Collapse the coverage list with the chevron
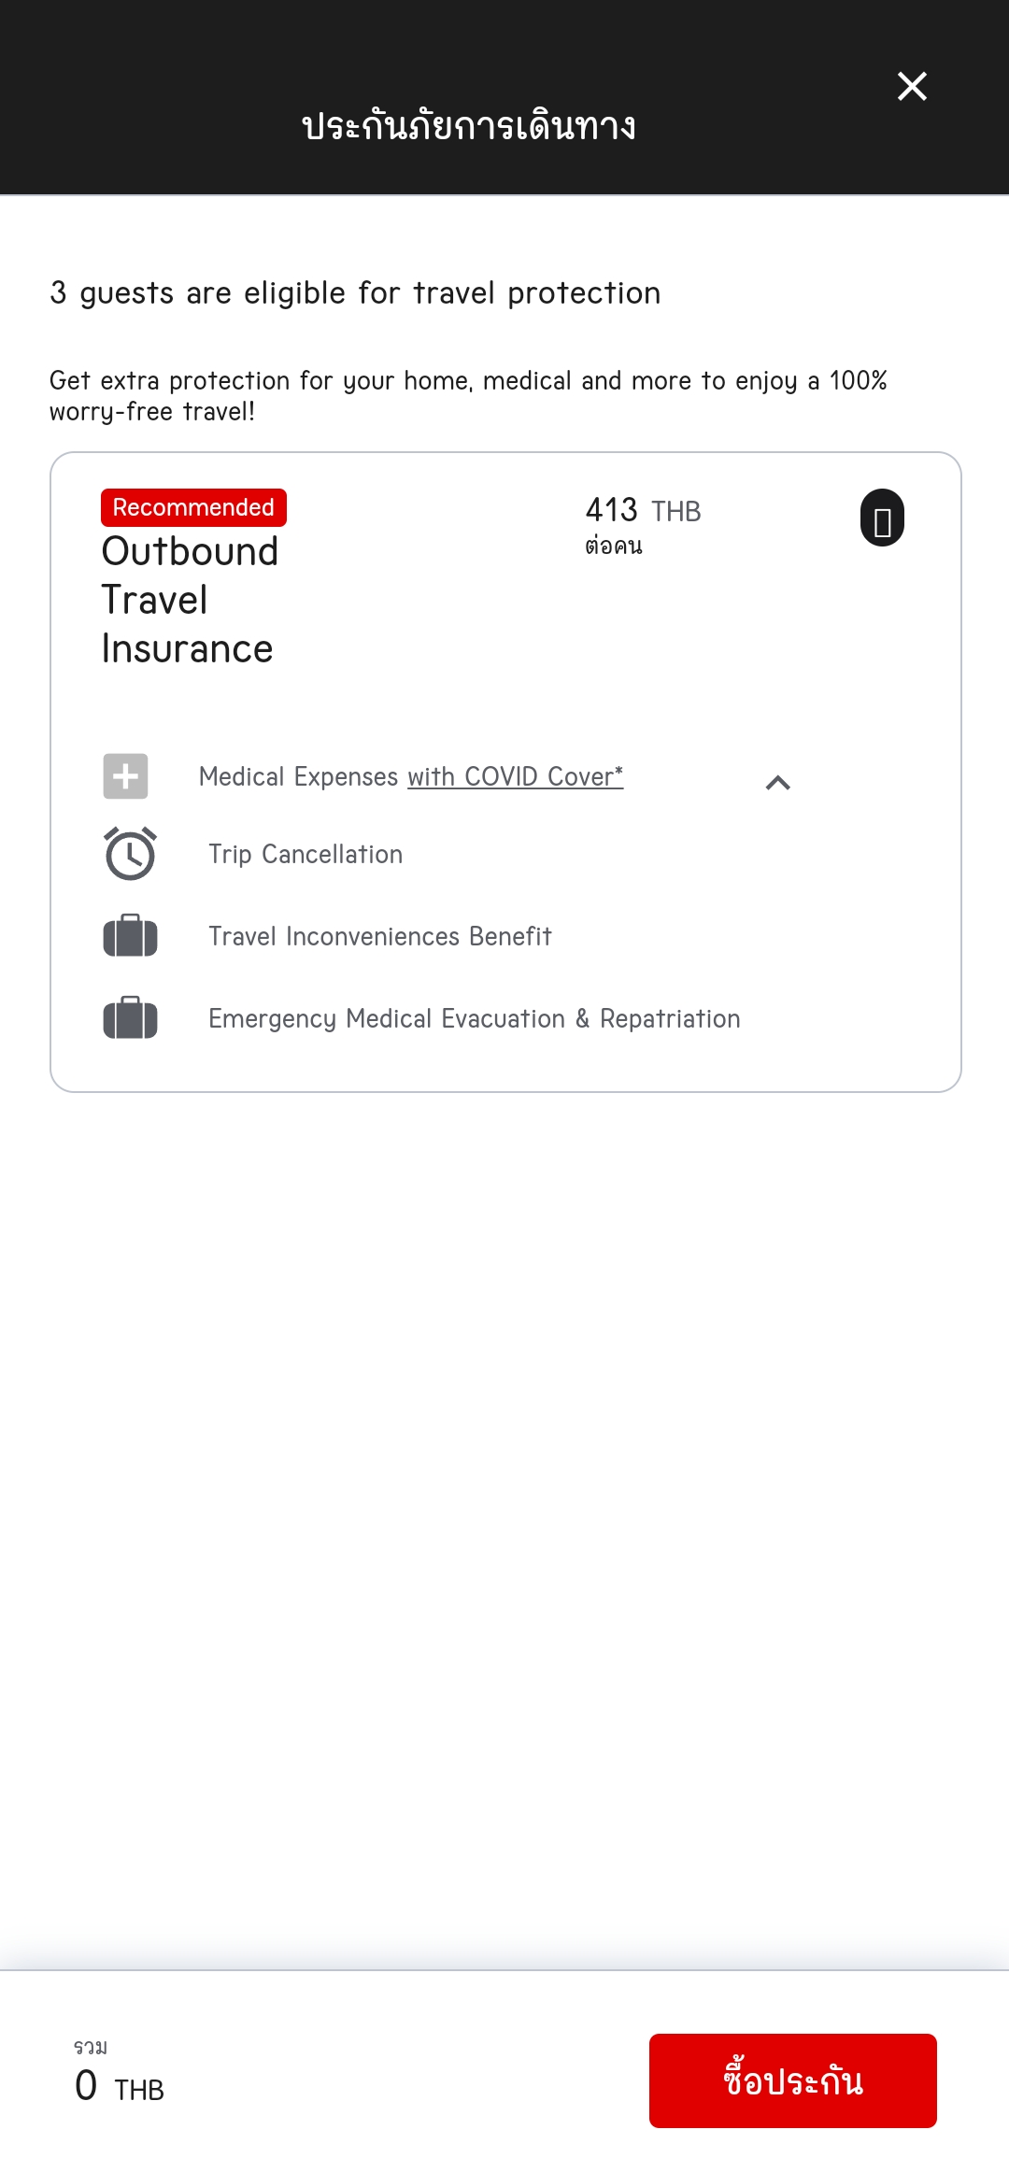The height and width of the screenshot is (2172, 1009). pyautogui.click(x=777, y=782)
